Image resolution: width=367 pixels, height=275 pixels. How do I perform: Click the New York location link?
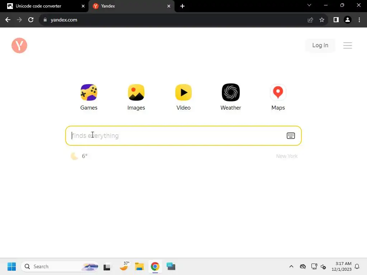click(287, 156)
